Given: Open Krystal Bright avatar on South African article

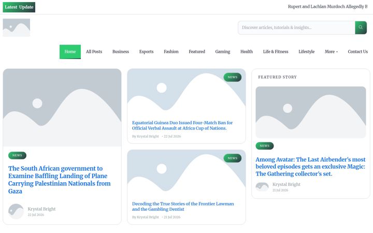Looking at the screenshot, I should [16, 211].
